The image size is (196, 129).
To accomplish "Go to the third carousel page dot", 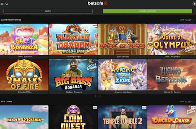I will [101, 96].
